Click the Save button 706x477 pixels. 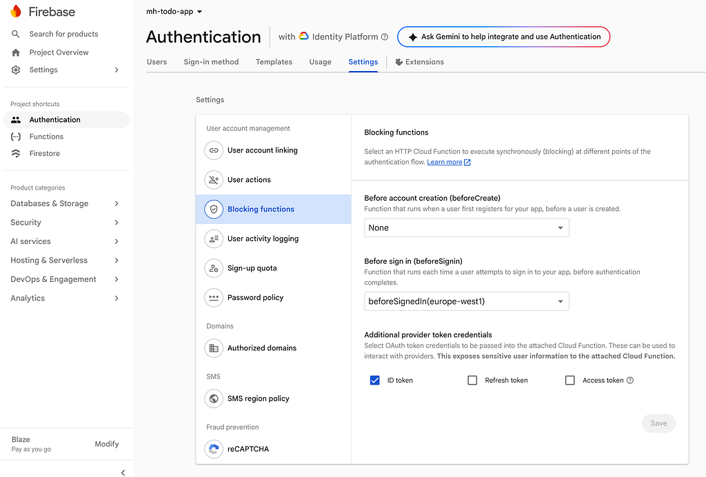tap(658, 423)
